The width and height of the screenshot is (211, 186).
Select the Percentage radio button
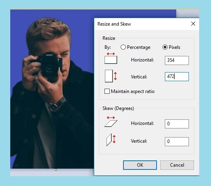point(123,47)
